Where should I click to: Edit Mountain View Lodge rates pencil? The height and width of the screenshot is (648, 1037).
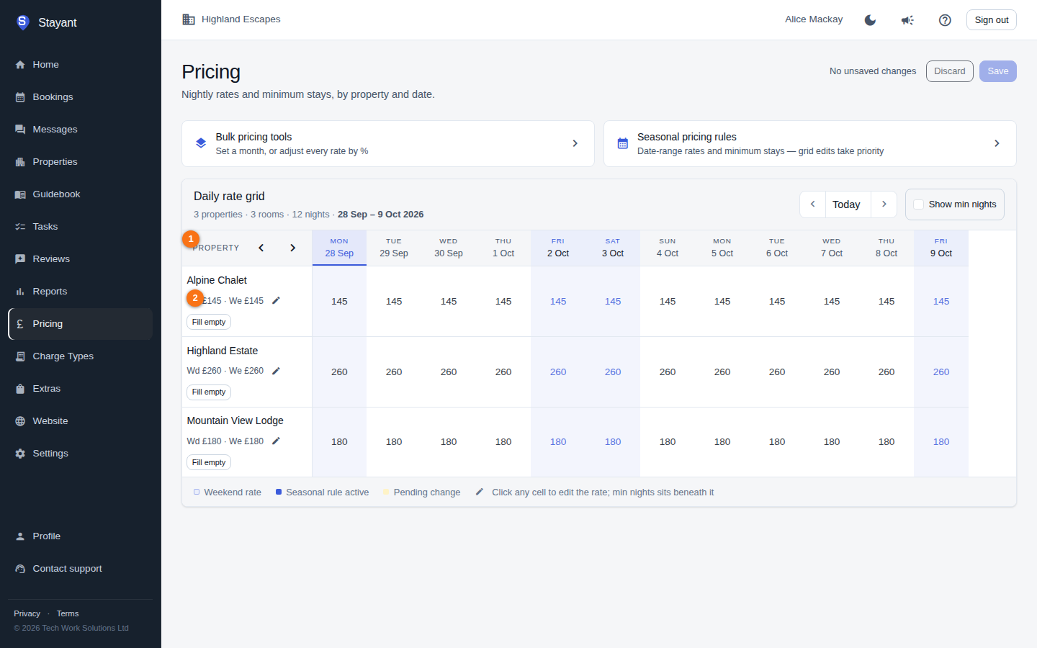276,441
